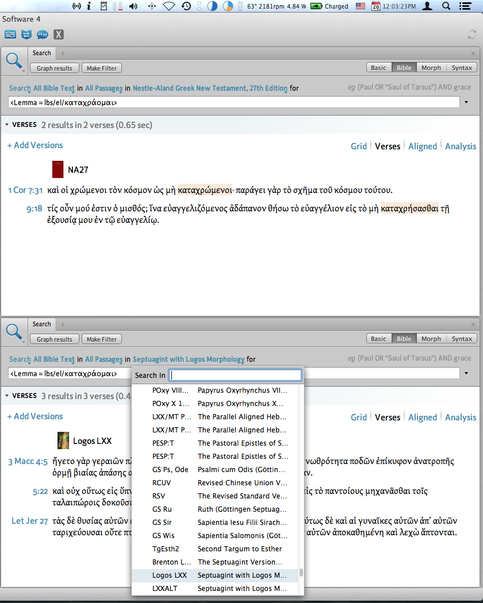Select Syntax search type in the top panel
Viewport: 483px width, 603px height.
[462, 68]
